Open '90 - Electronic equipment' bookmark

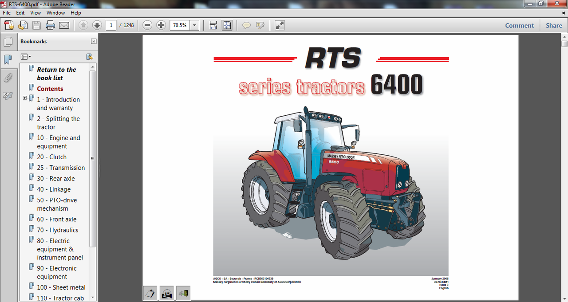(x=57, y=272)
